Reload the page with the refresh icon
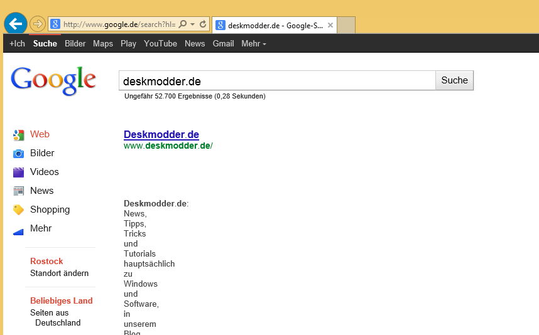This screenshot has width=539, height=335. (203, 24)
